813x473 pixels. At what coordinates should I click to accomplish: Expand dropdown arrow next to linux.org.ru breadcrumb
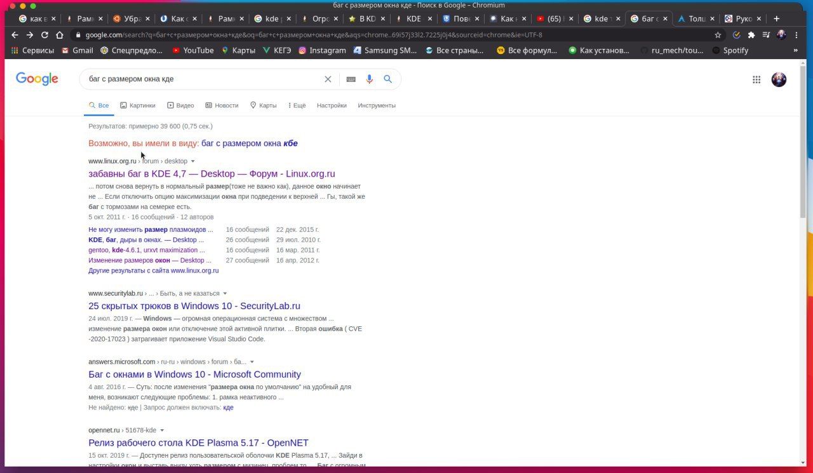pos(193,161)
